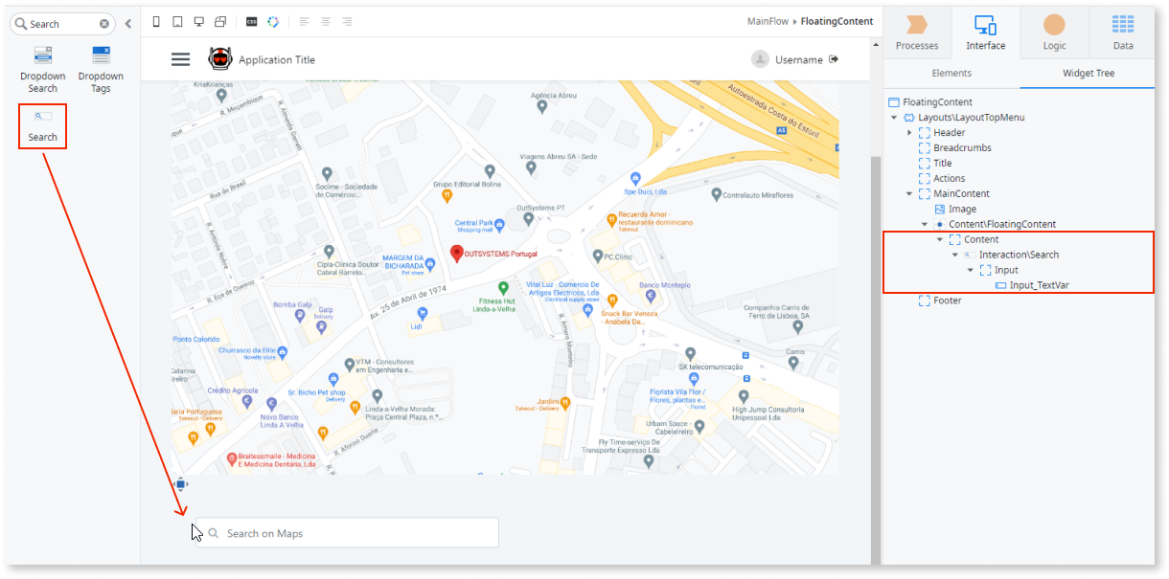Viewport: 1169px width, 579px height.
Task: Click the Username sign-out area in preview
Action: point(801,58)
